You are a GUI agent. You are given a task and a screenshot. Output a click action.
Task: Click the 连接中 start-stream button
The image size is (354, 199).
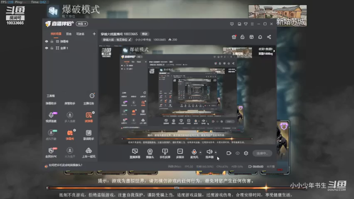262,153
